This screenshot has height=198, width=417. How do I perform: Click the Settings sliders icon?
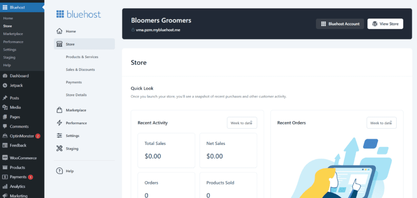pos(59,136)
